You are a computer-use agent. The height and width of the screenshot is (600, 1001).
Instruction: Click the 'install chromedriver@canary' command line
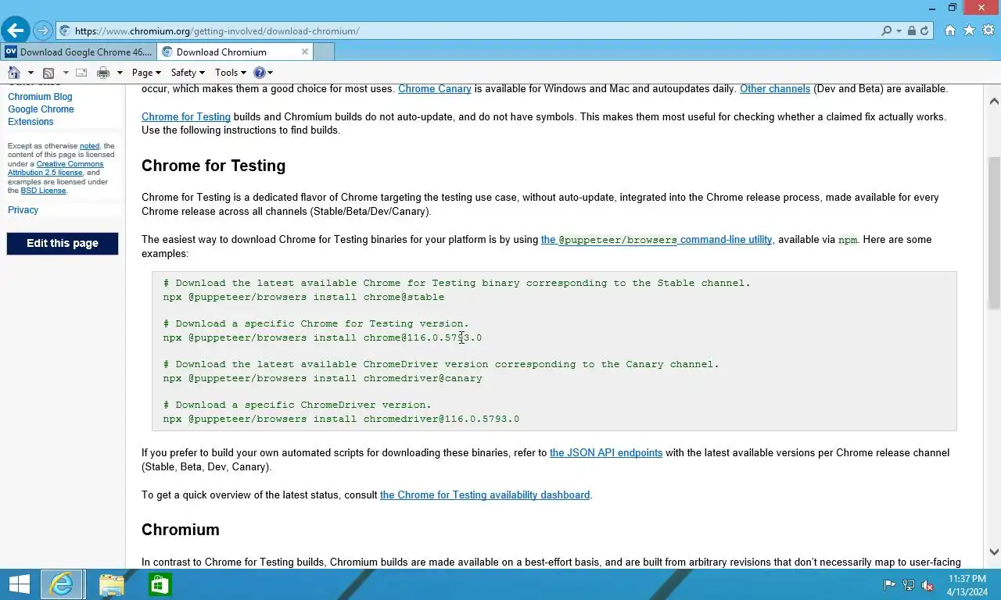click(322, 378)
